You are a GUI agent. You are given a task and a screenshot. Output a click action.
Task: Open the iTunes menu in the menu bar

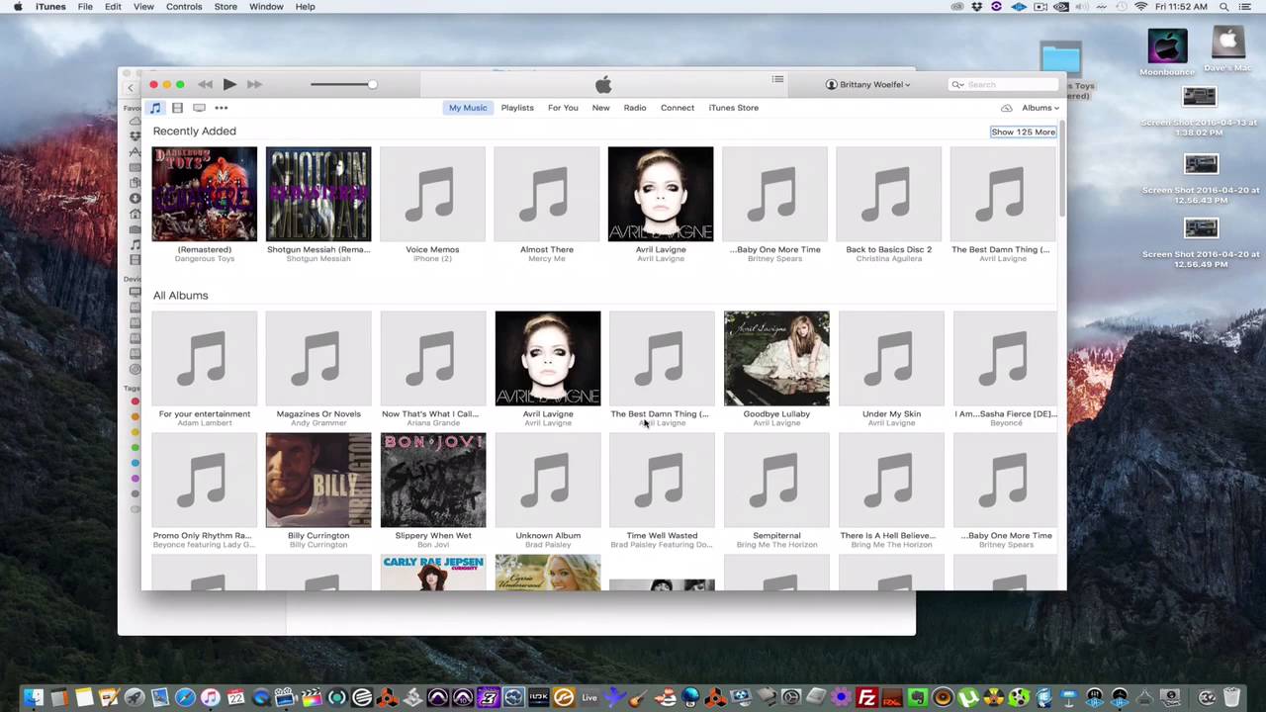(50, 7)
